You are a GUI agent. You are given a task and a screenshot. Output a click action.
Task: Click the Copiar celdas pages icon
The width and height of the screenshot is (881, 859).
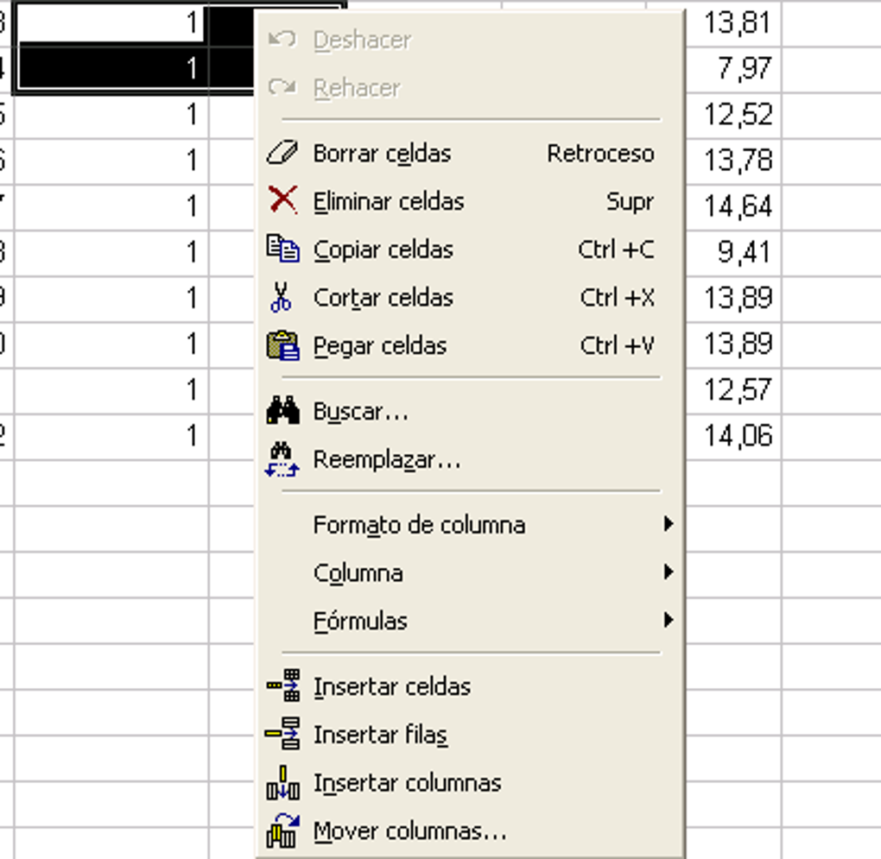click(282, 249)
